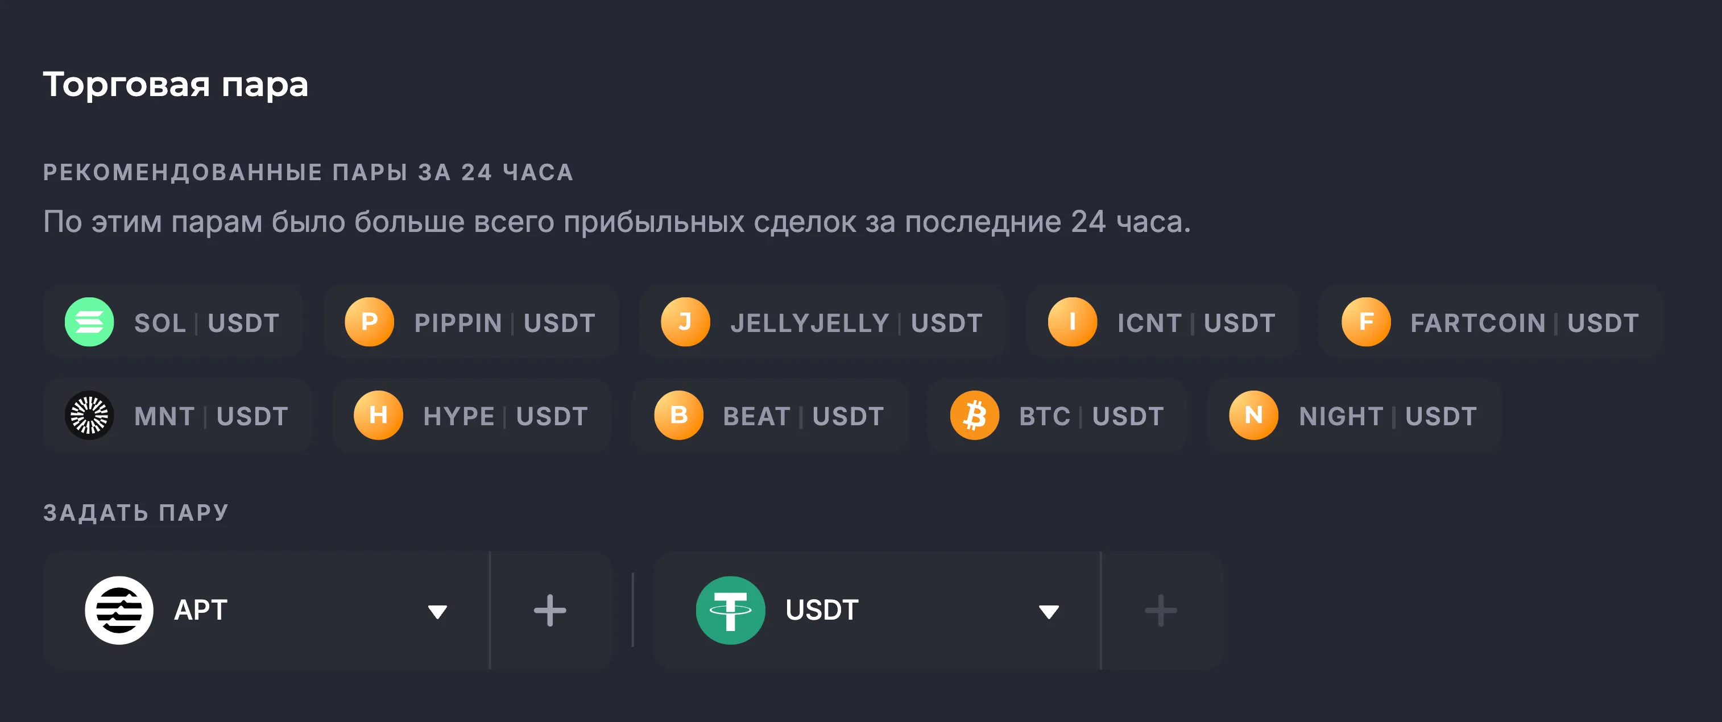This screenshot has height=722, width=1722.
Task: Expand the dropdown arrow next to APT
Action: [437, 612]
